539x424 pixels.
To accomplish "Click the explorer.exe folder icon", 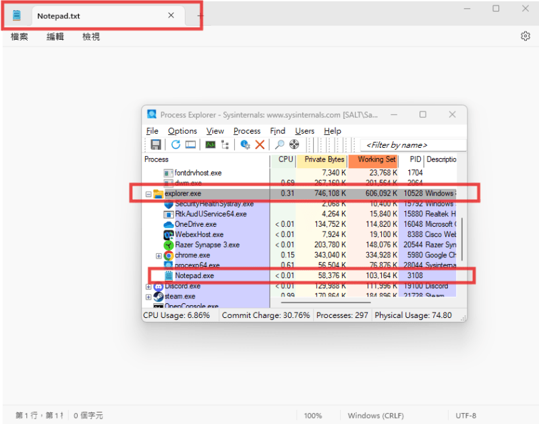I will pyautogui.click(x=158, y=194).
